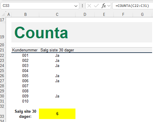The height and width of the screenshot is (122, 153).
Task: Click the 'Salg site 30 dager:' label cell
Action: click(25, 114)
